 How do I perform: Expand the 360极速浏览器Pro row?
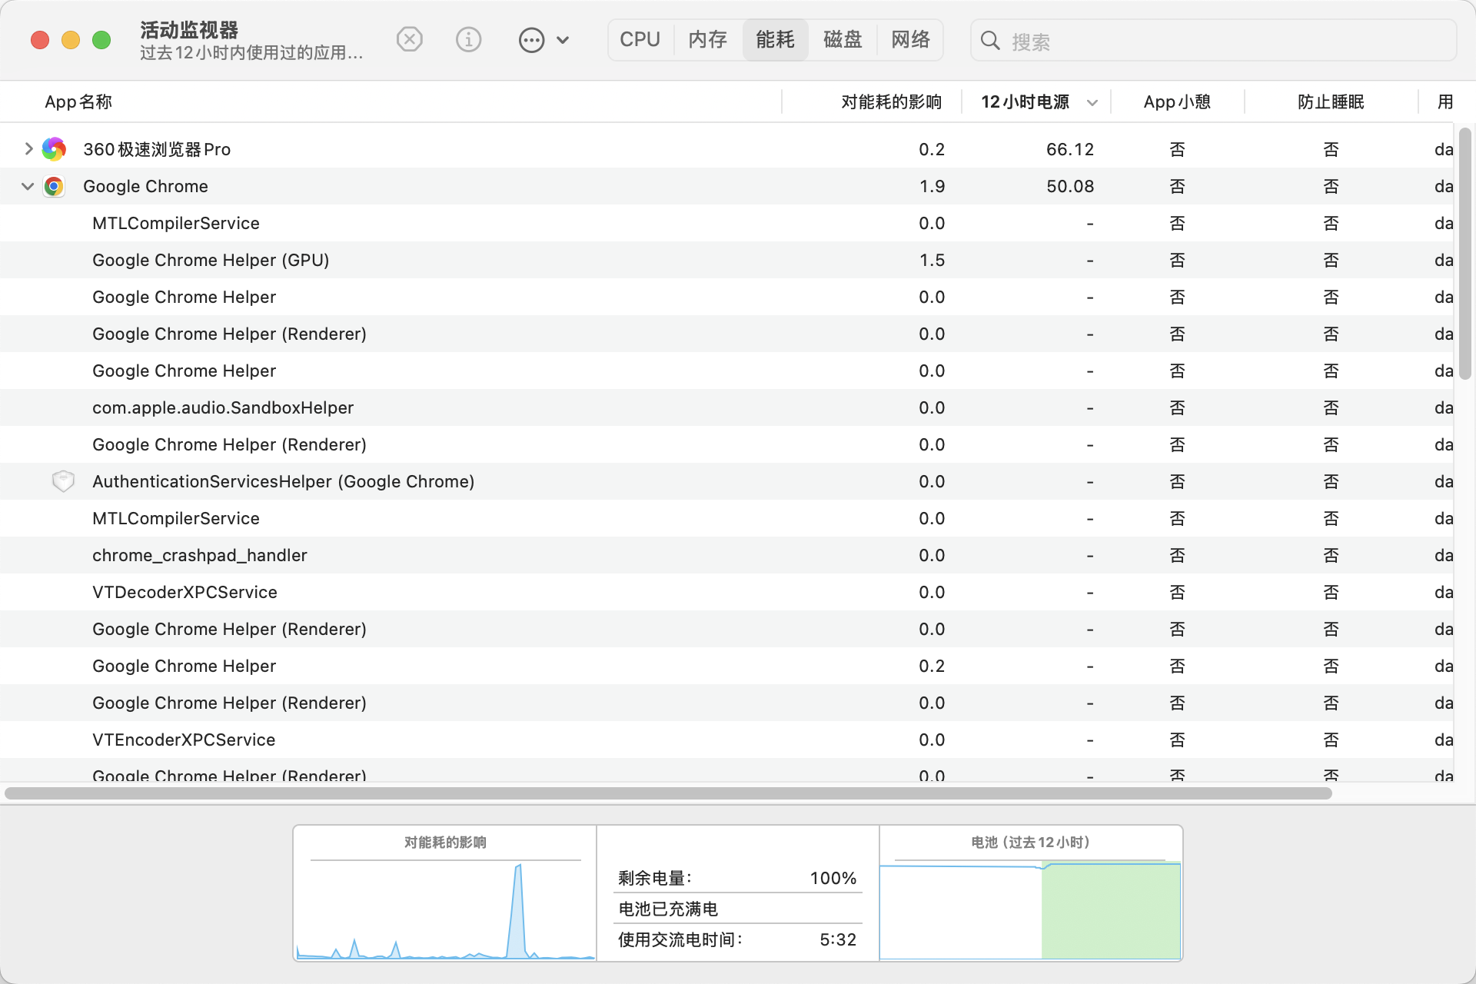point(28,149)
